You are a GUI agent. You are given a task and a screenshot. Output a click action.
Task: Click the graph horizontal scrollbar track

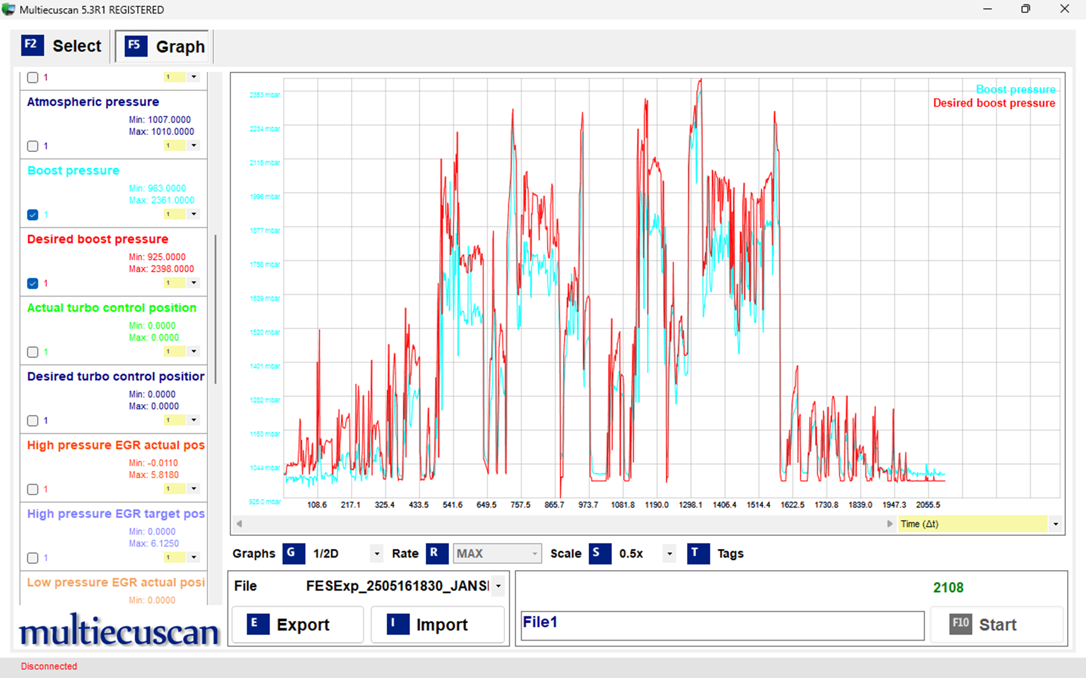point(565,524)
